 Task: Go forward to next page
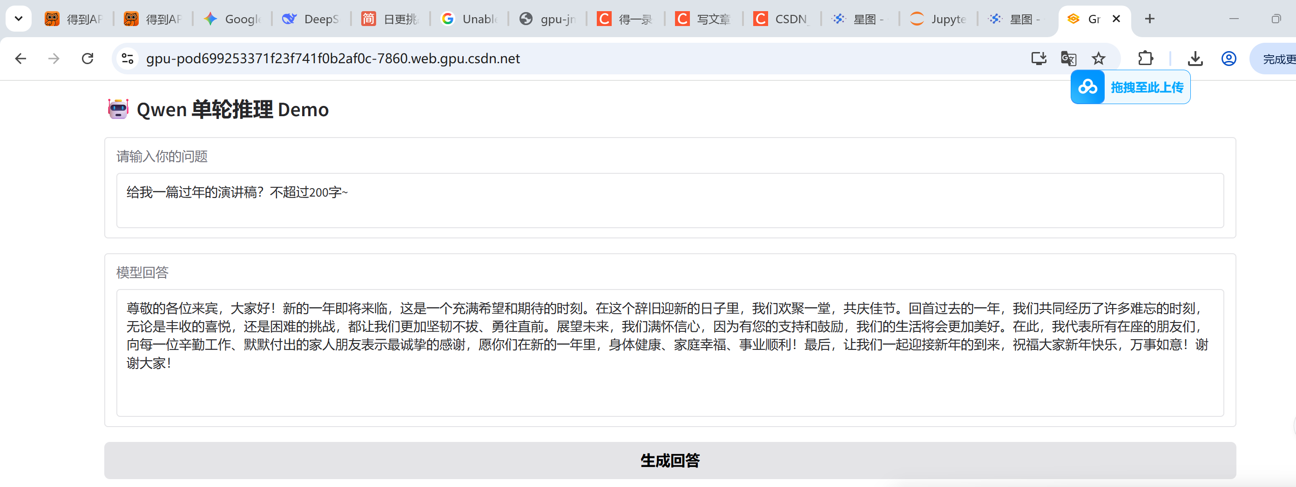[54, 59]
